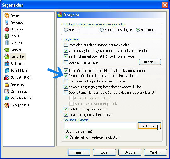The width and height of the screenshot is (170, 159).
Task: Select the Sohbet (IRC) entry in sidebar
Action: tap(21, 77)
